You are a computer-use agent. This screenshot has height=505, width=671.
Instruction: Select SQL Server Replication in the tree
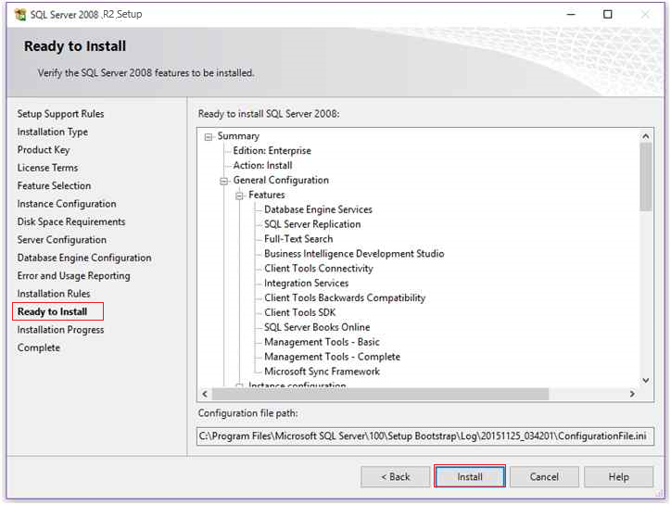click(312, 224)
